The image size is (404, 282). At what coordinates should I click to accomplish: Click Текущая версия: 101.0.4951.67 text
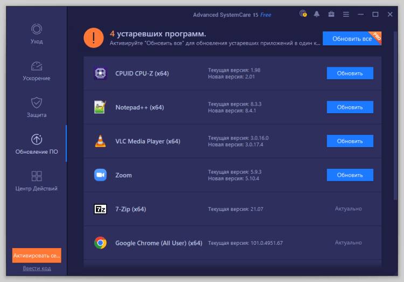pyautogui.click(x=245, y=243)
